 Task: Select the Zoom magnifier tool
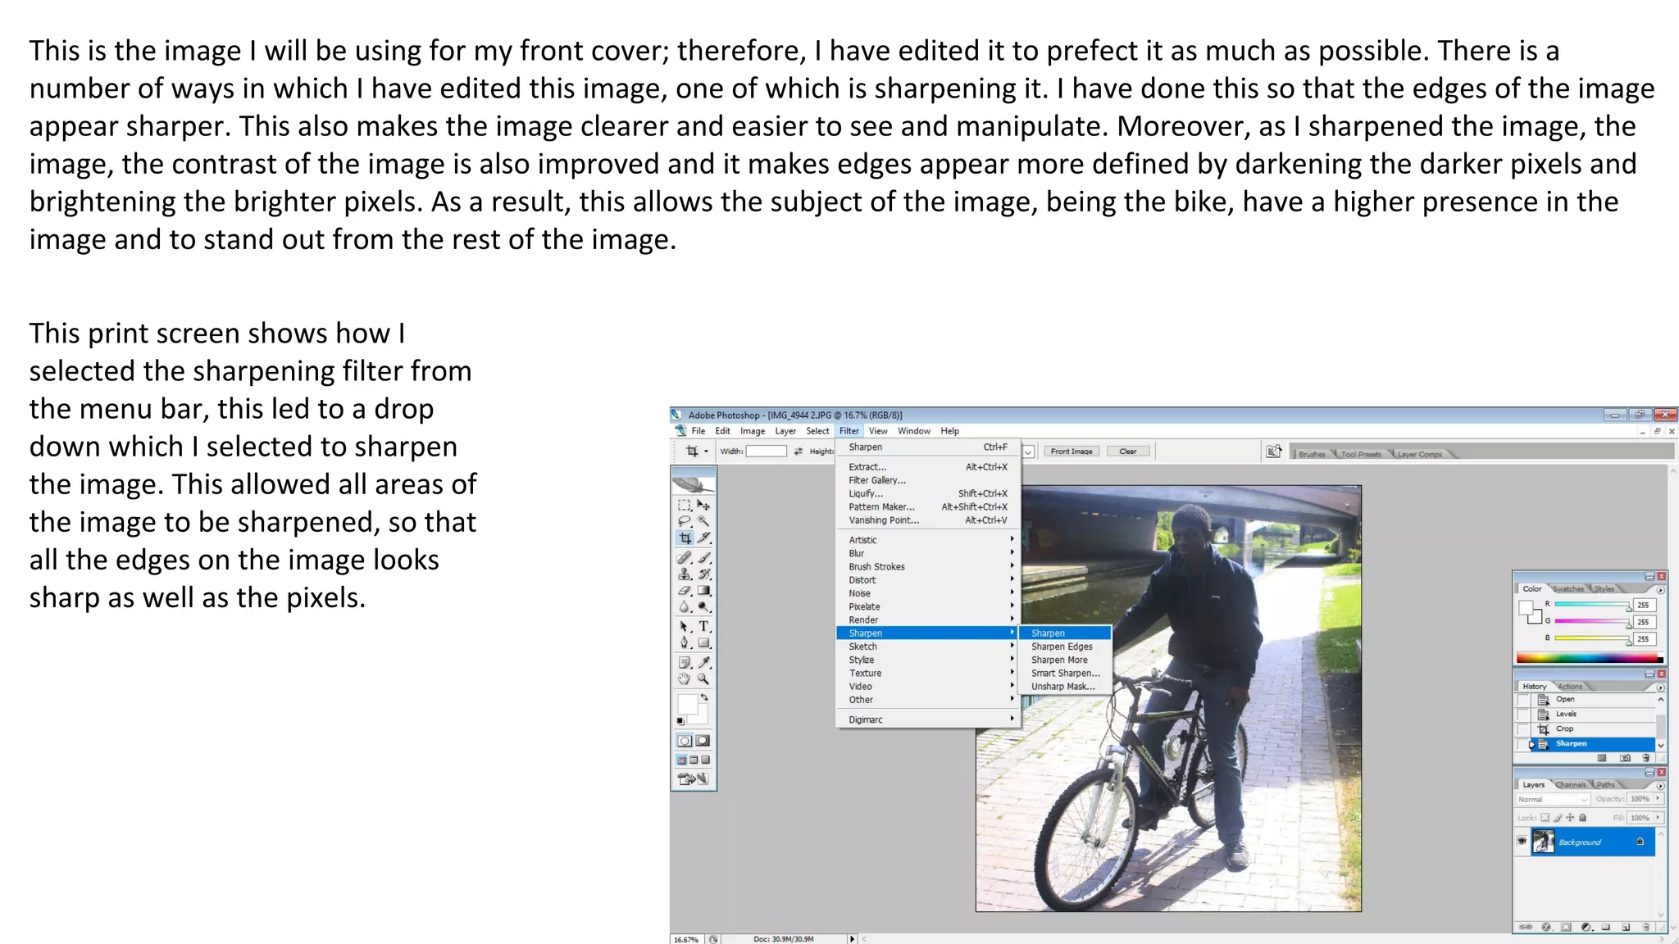[x=703, y=679]
